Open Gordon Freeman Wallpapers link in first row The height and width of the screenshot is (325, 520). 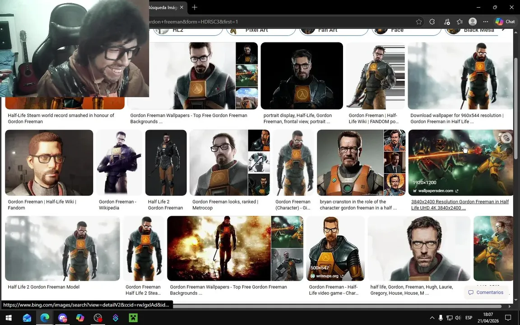[x=189, y=118]
